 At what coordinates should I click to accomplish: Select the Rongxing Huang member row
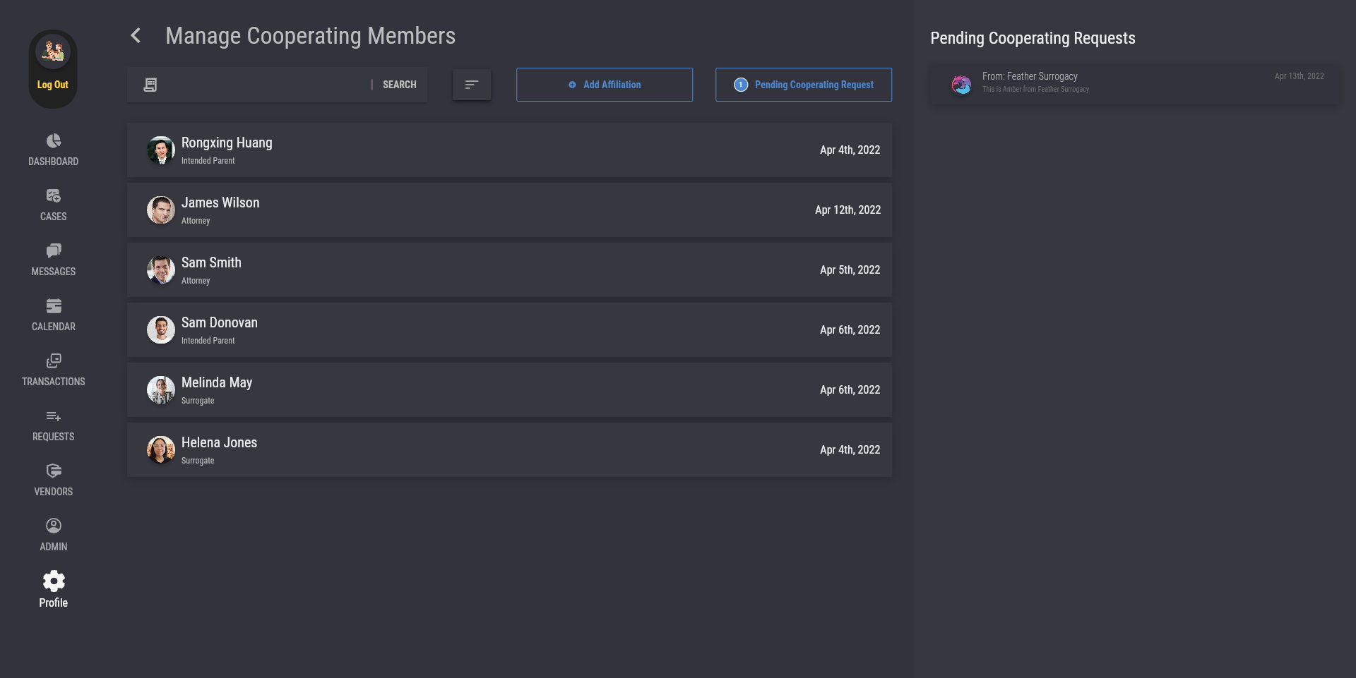[509, 150]
